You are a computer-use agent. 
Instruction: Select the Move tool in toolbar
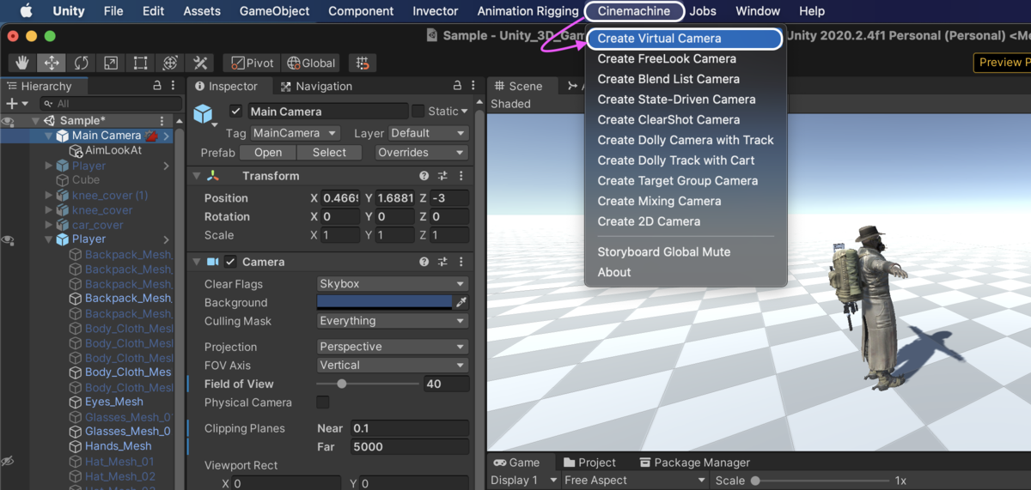coord(52,63)
